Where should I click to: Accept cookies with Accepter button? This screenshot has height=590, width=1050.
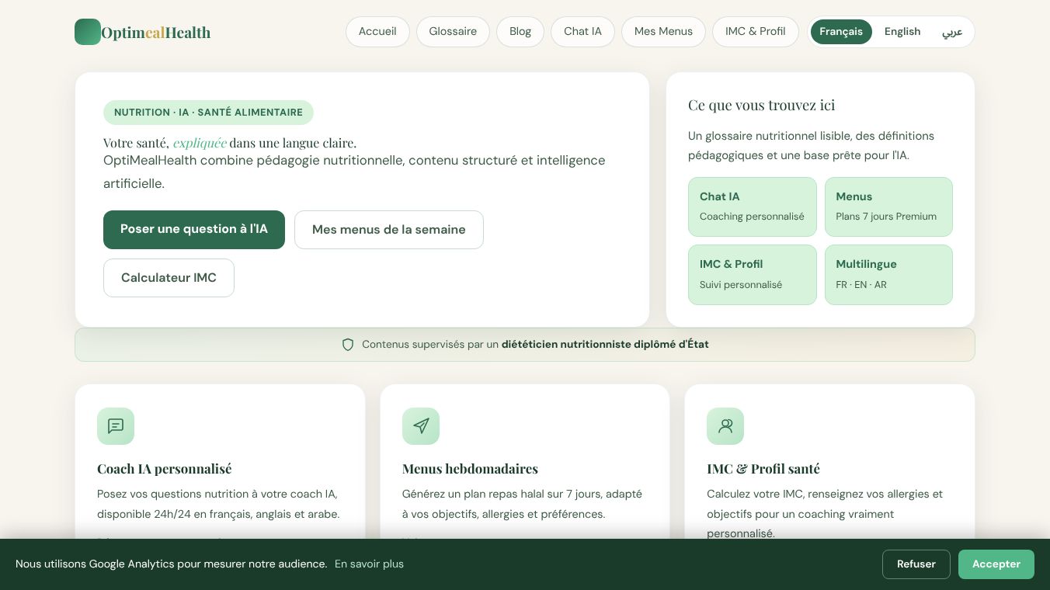coord(996,564)
